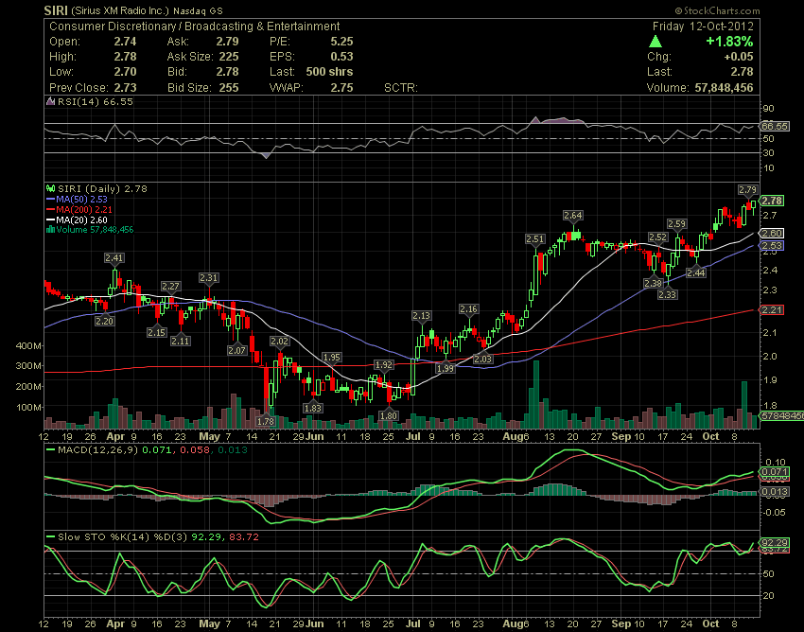Click the 2.44 price marker

[x=696, y=272]
